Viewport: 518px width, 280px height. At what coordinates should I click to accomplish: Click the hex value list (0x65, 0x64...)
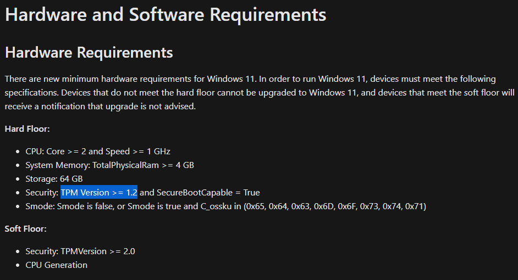[335, 206]
